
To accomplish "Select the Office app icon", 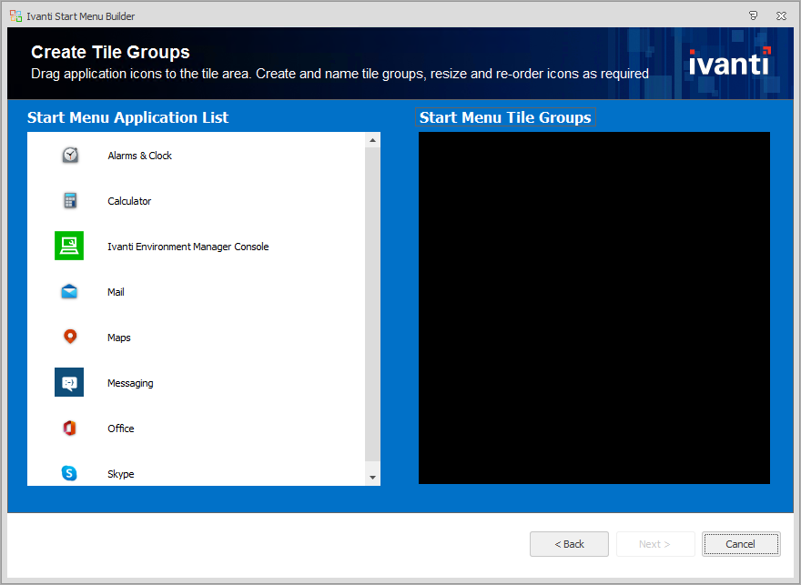I will [69, 428].
